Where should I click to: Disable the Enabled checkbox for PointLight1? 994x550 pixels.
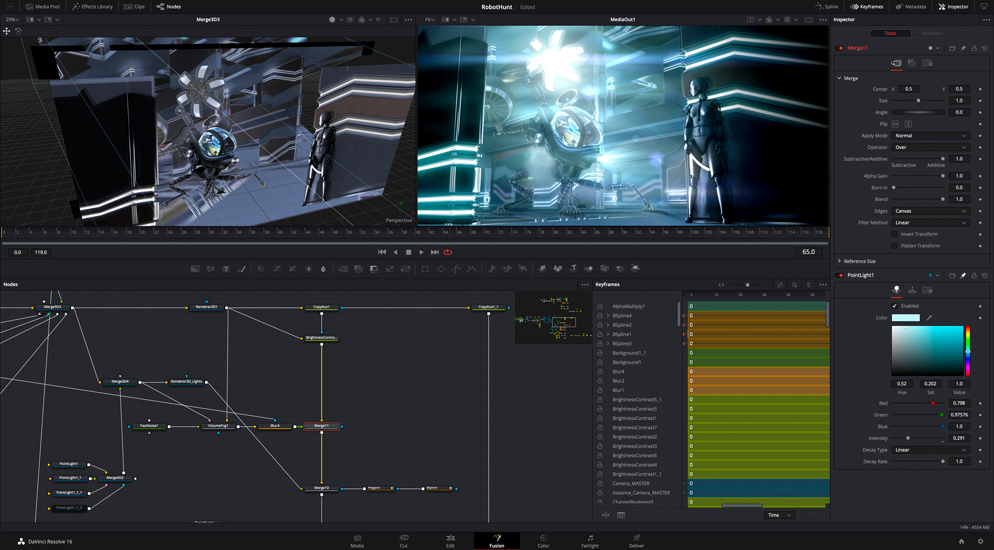coord(895,306)
